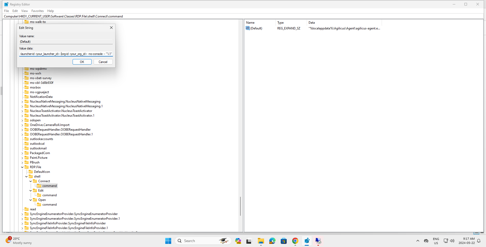Open the Edit menu

pos(15,11)
